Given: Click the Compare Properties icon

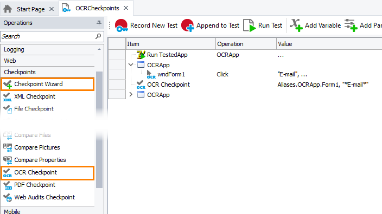Looking at the screenshot, I should [x=8, y=160].
